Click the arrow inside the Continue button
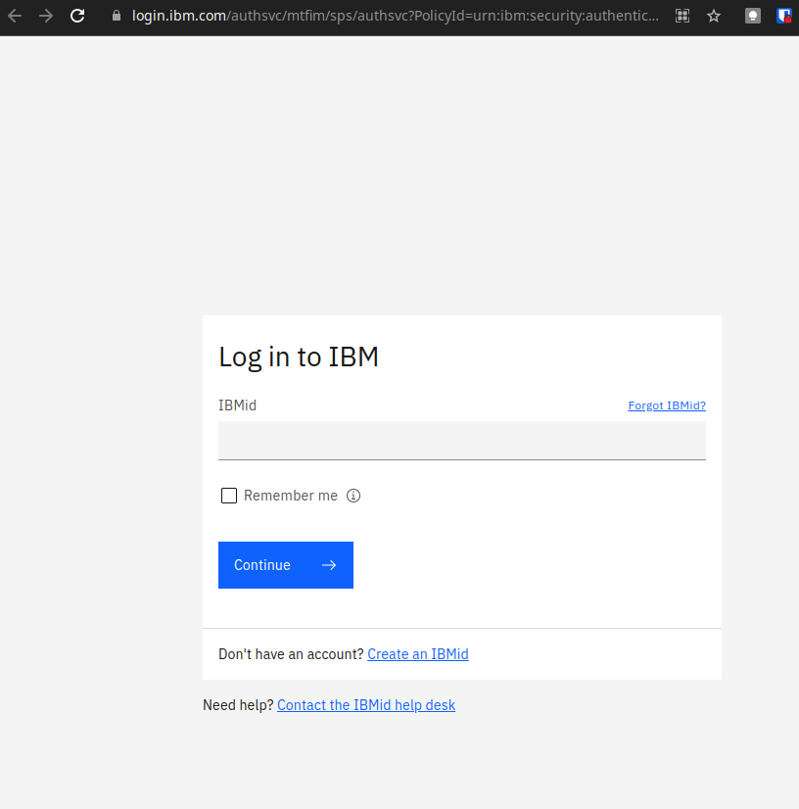The width and height of the screenshot is (799, 809). pos(328,565)
